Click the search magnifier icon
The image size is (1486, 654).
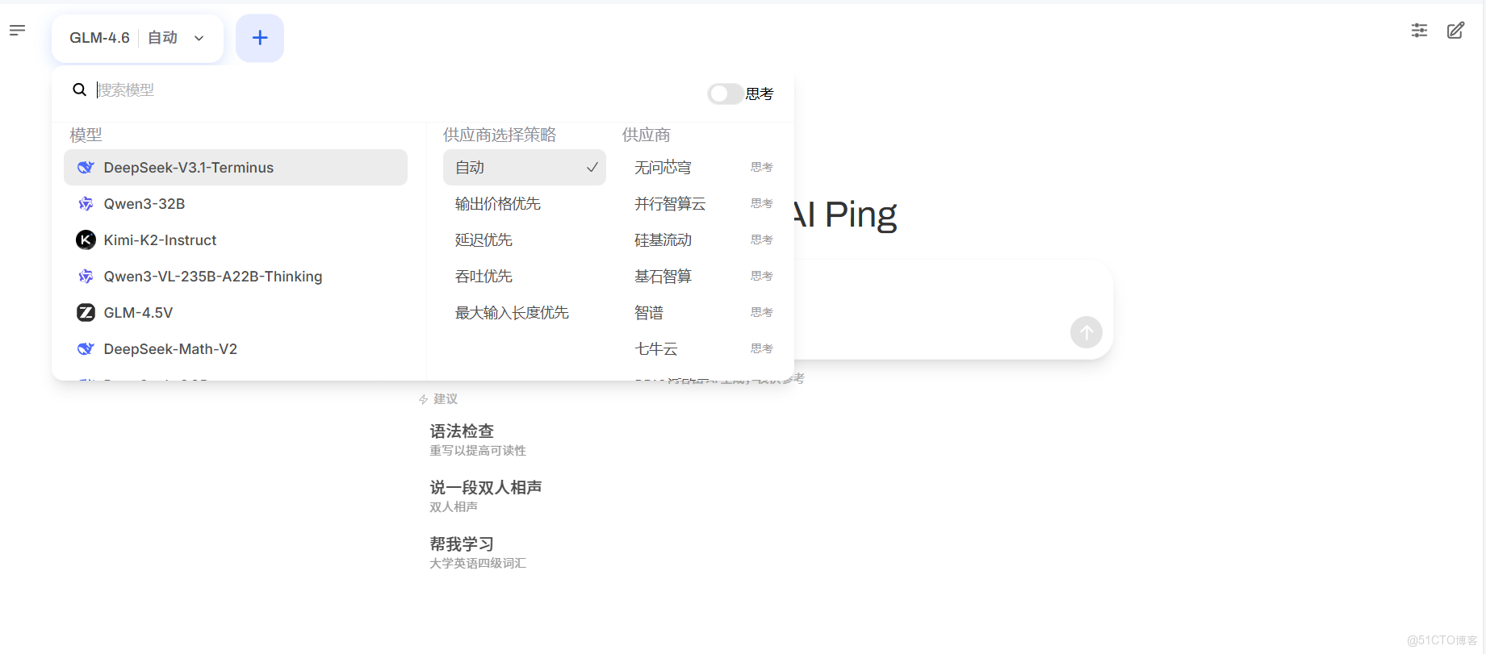(79, 90)
